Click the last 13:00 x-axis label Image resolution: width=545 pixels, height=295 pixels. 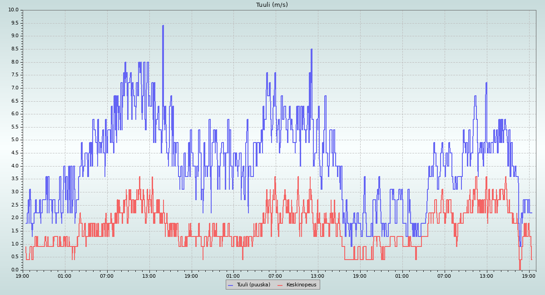[x=487, y=275]
